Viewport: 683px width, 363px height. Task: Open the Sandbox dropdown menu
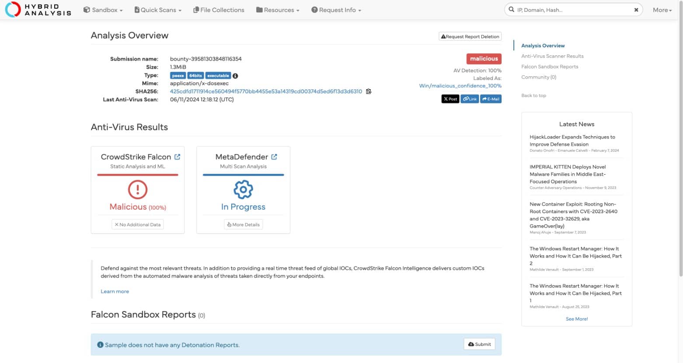(x=103, y=10)
